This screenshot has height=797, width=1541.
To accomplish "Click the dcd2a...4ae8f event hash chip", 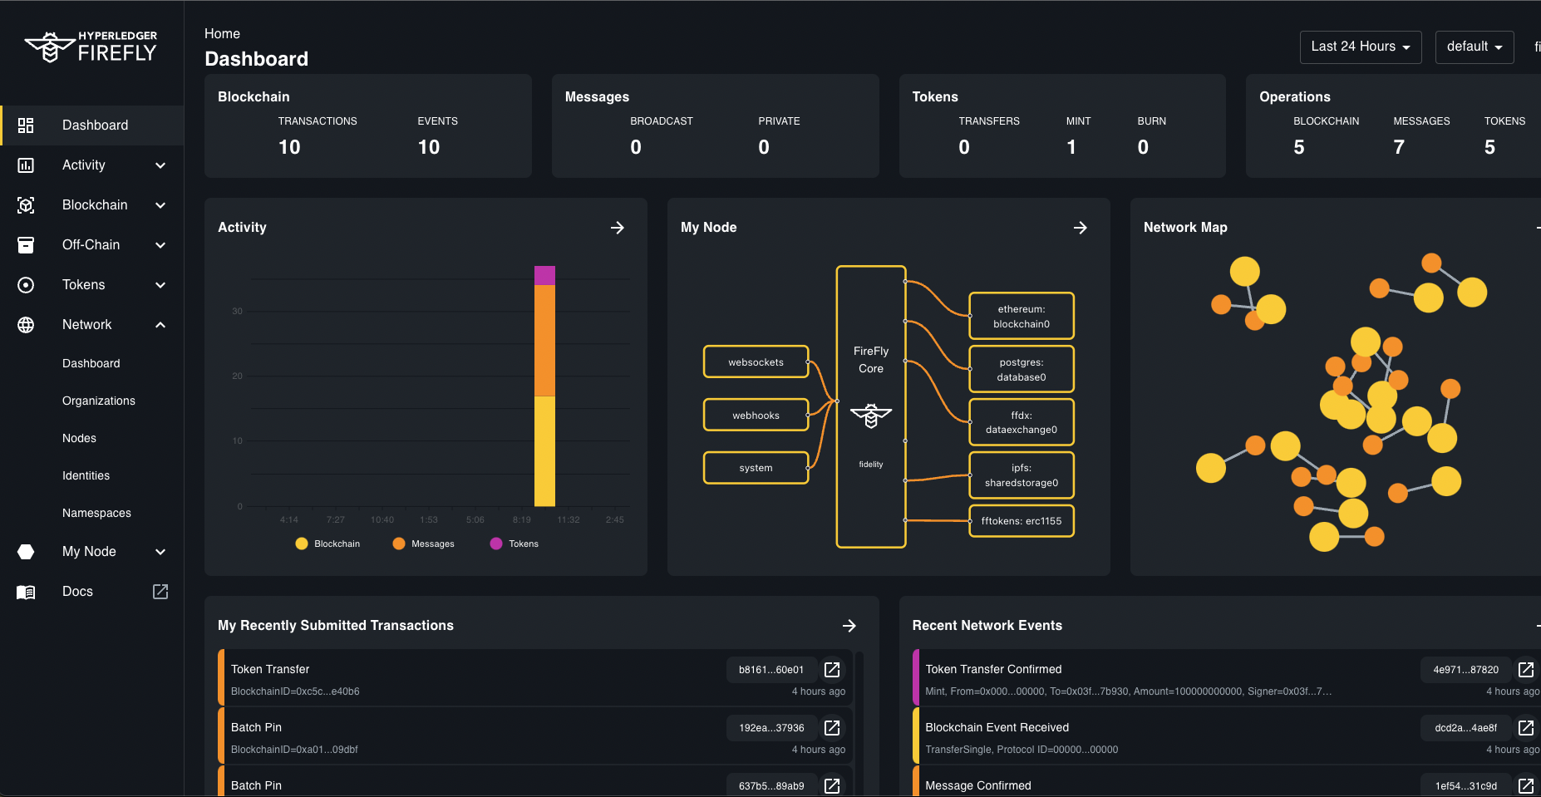I will [x=1465, y=728].
